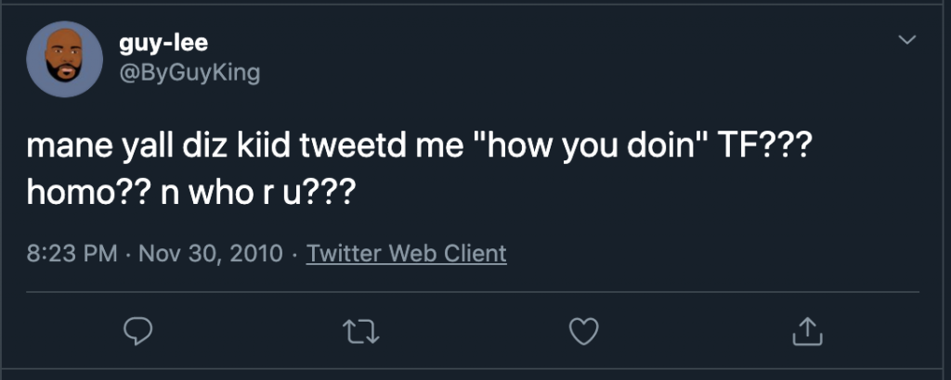Reply to guy-lee's tweet
The height and width of the screenshot is (380, 951).
[x=137, y=331]
